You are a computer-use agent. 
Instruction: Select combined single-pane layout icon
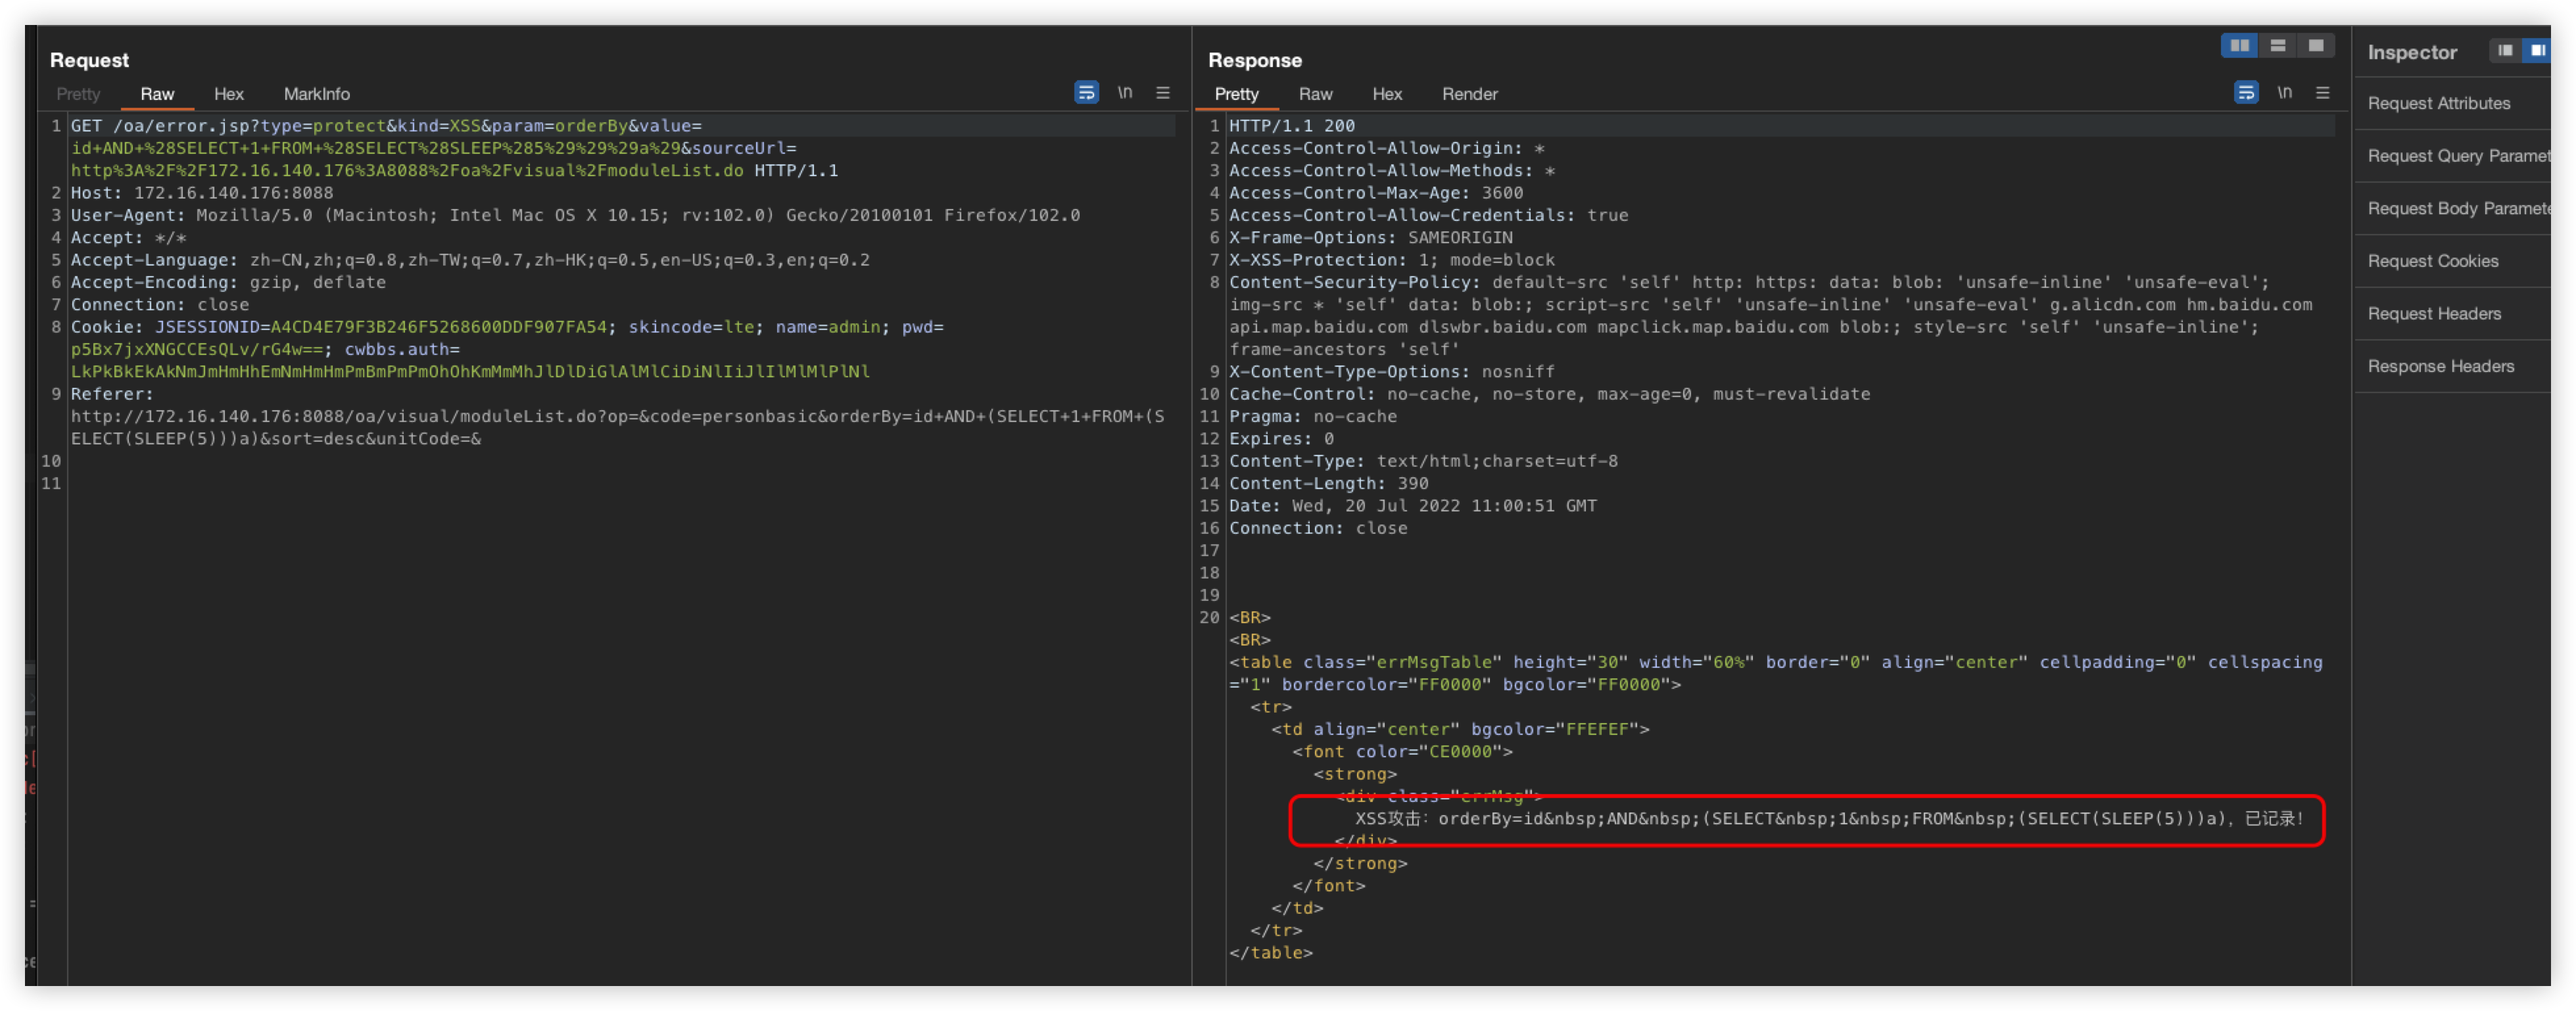[x=2316, y=46]
